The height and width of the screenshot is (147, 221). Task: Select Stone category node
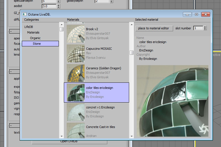click(x=40, y=44)
